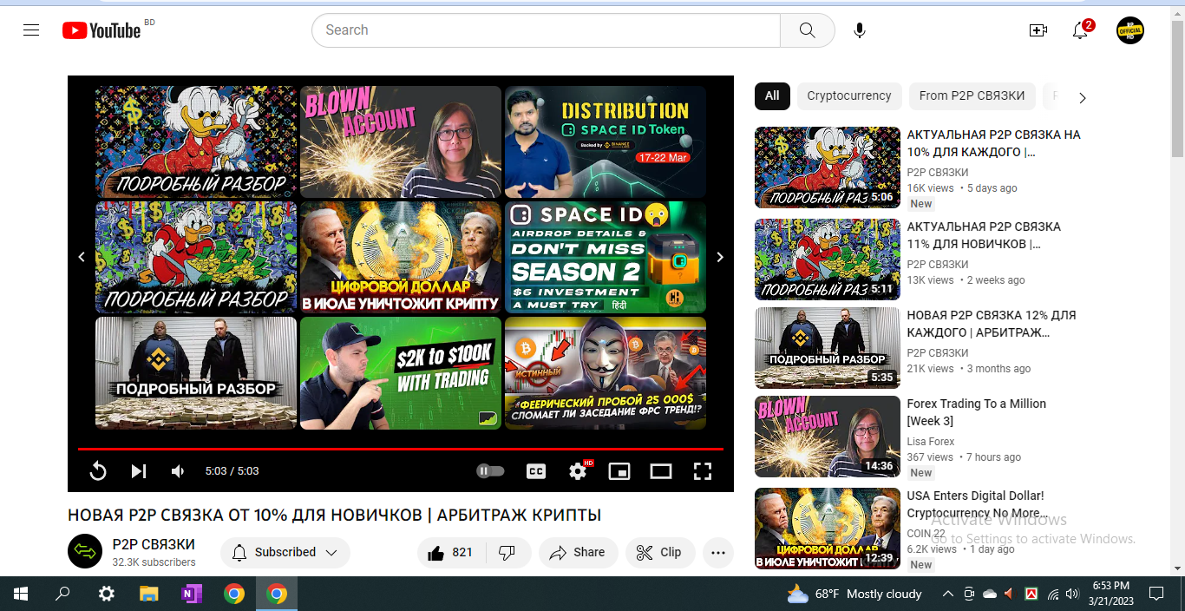
Task: Go to YouTube home via logo
Action: 101,30
